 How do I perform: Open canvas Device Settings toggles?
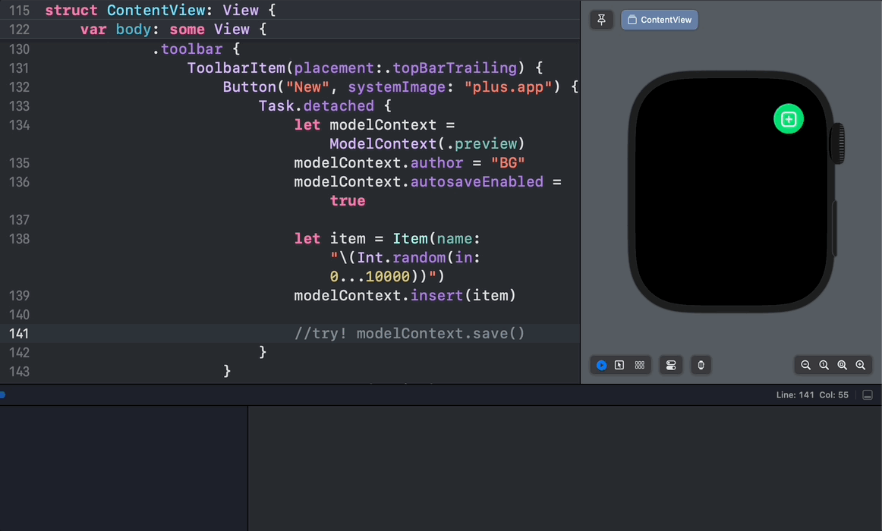click(x=671, y=365)
